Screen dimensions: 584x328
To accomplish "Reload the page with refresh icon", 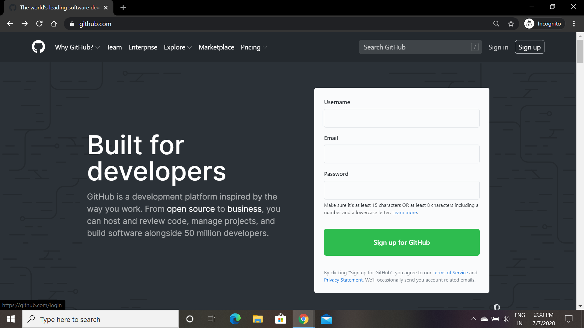I will pyautogui.click(x=39, y=24).
